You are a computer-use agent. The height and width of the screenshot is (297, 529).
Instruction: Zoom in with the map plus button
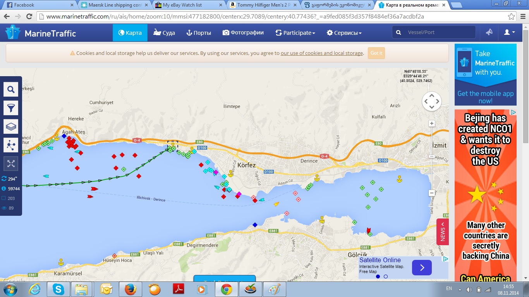[x=432, y=123]
